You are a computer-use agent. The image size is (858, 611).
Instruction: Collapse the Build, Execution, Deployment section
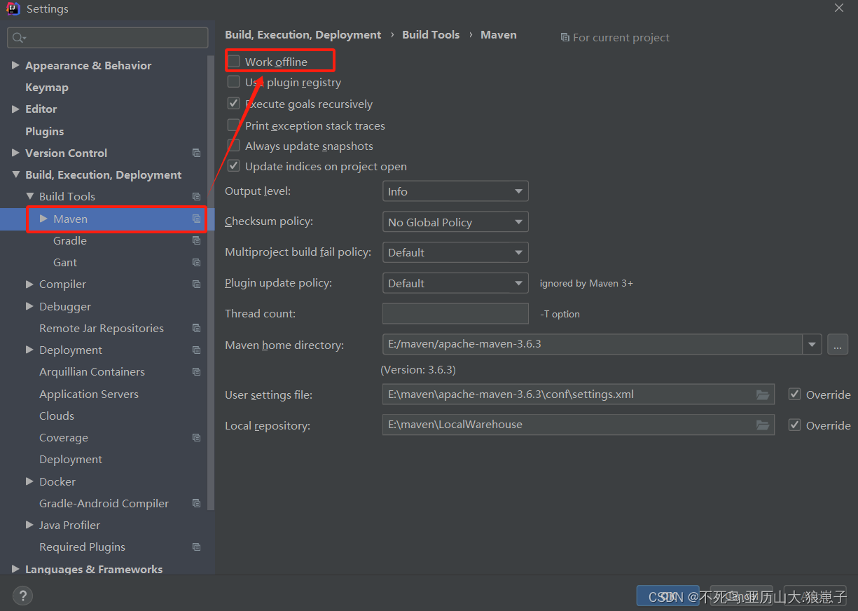[x=17, y=174]
